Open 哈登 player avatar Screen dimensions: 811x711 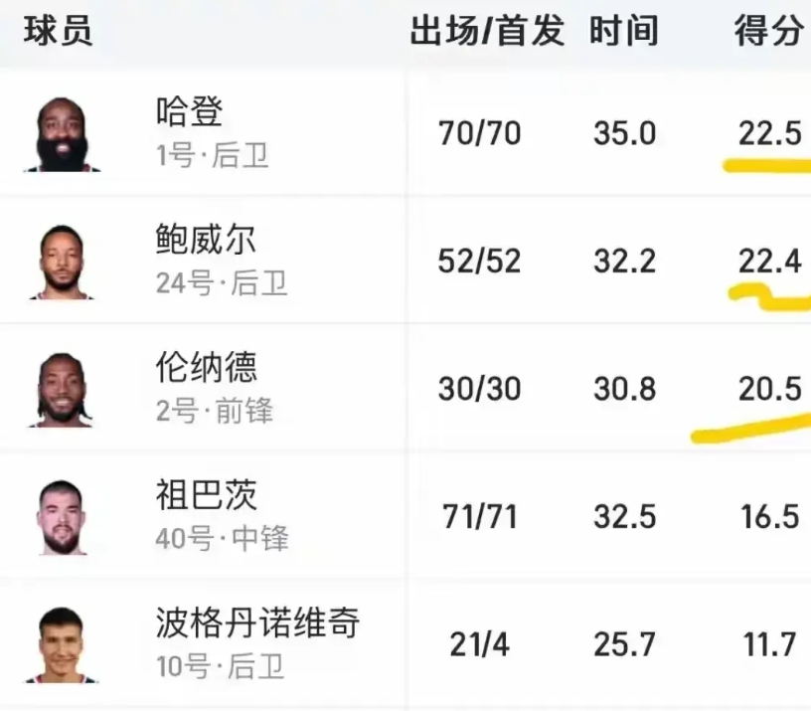pos(62,134)
